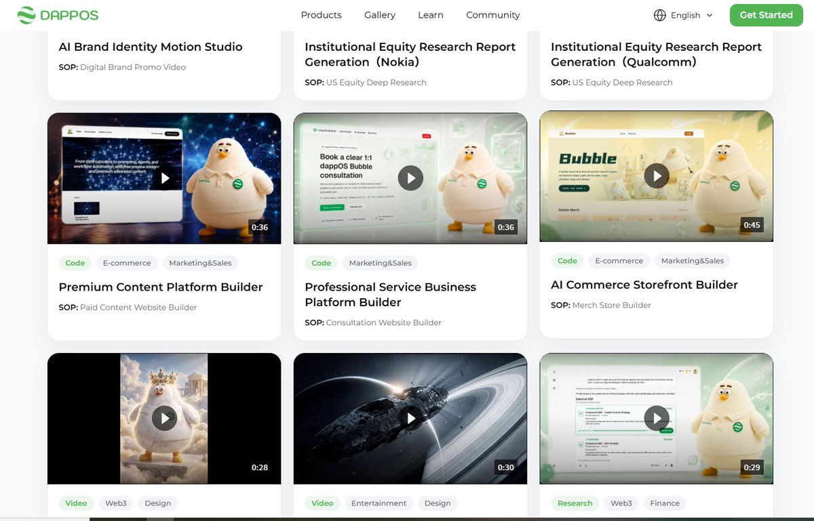This screenshot has width=814, height=521.
Task: Click the 0:45 duration badge
Action: [752, 225]
